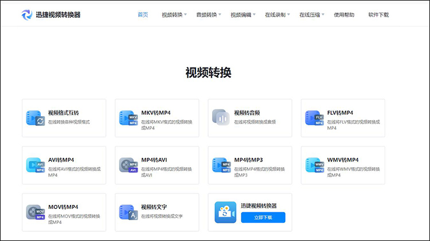The height and width of the screenshot is (241, 430).
Task: Click the MKV转MP4 card icon
Action: click(x=128, y=118)
